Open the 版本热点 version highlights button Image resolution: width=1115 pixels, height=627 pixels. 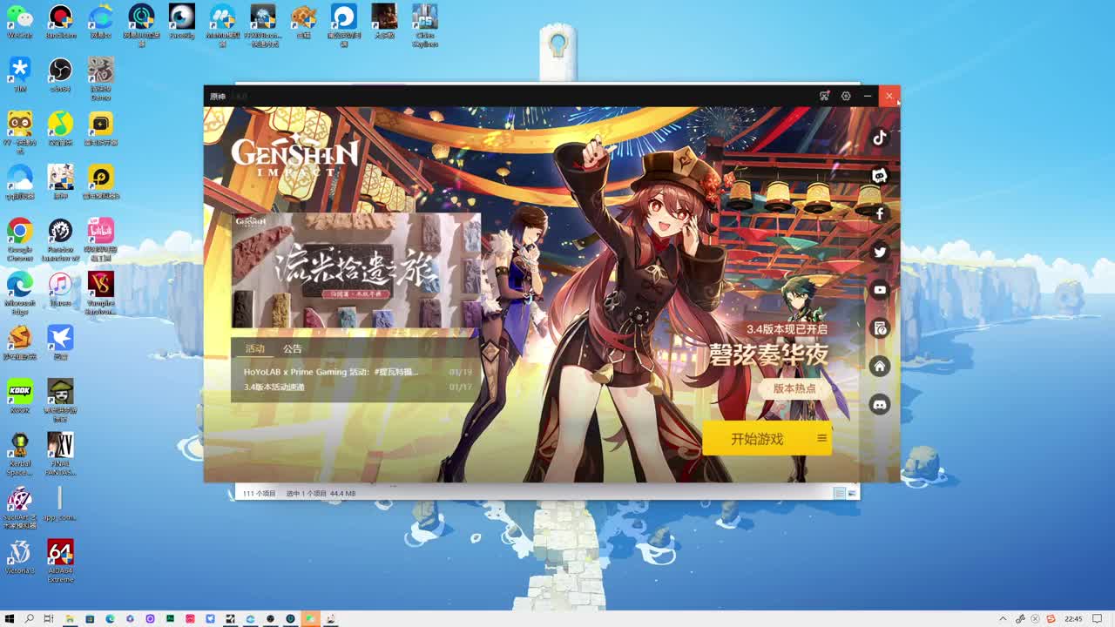794,388
